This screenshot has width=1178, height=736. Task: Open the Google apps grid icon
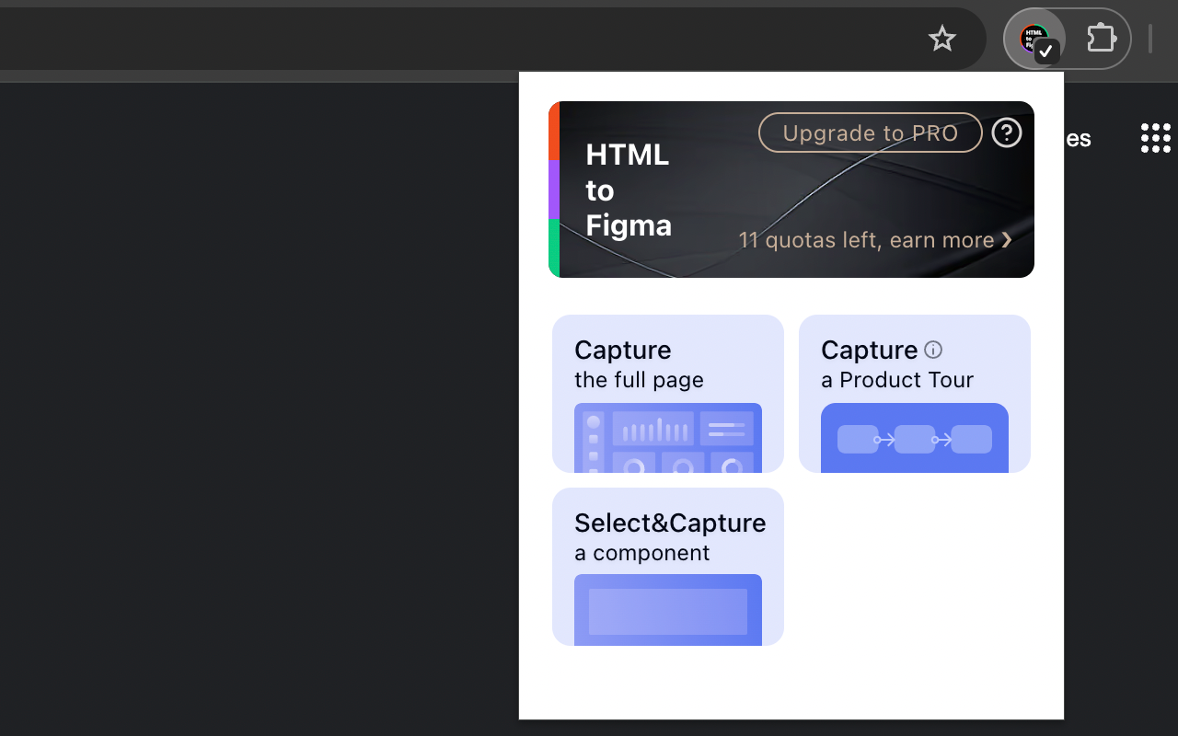click(x=1154, y=137)
